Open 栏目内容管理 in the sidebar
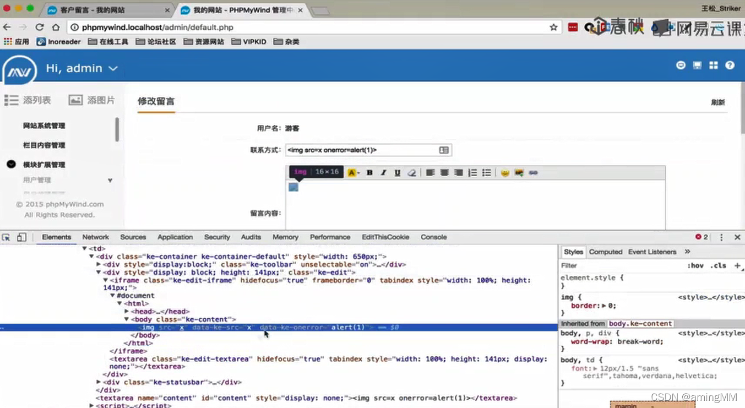The image size is (745, 408). (x=44, y=145)
